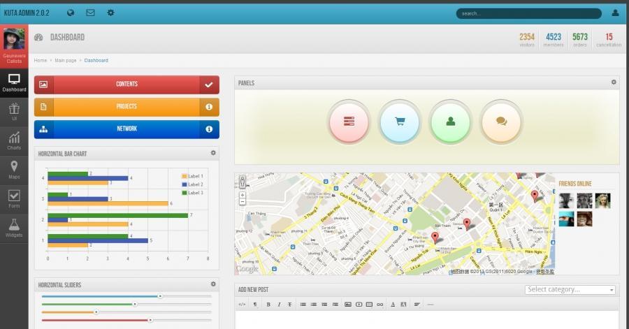629x329 pixels.
Task: Click the indent icon in editor
Action: click(335, 305)
